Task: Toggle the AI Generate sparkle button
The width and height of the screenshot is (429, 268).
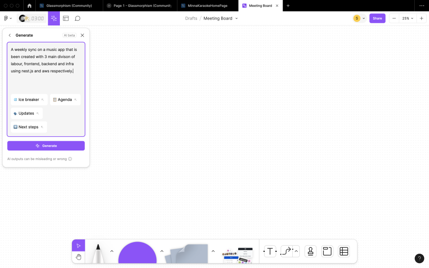Action: 54,18
